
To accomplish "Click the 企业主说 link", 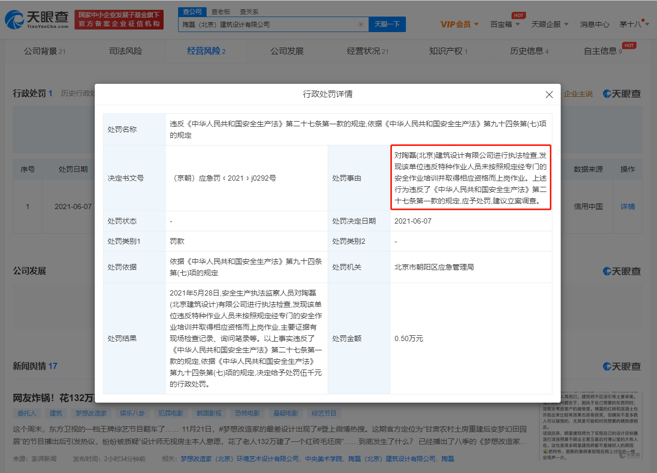I will [578, 94].
